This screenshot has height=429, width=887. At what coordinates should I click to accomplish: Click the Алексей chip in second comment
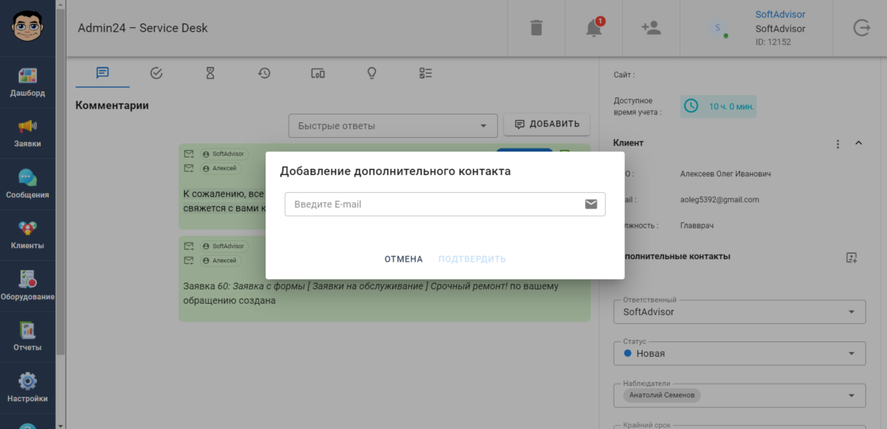220,261
